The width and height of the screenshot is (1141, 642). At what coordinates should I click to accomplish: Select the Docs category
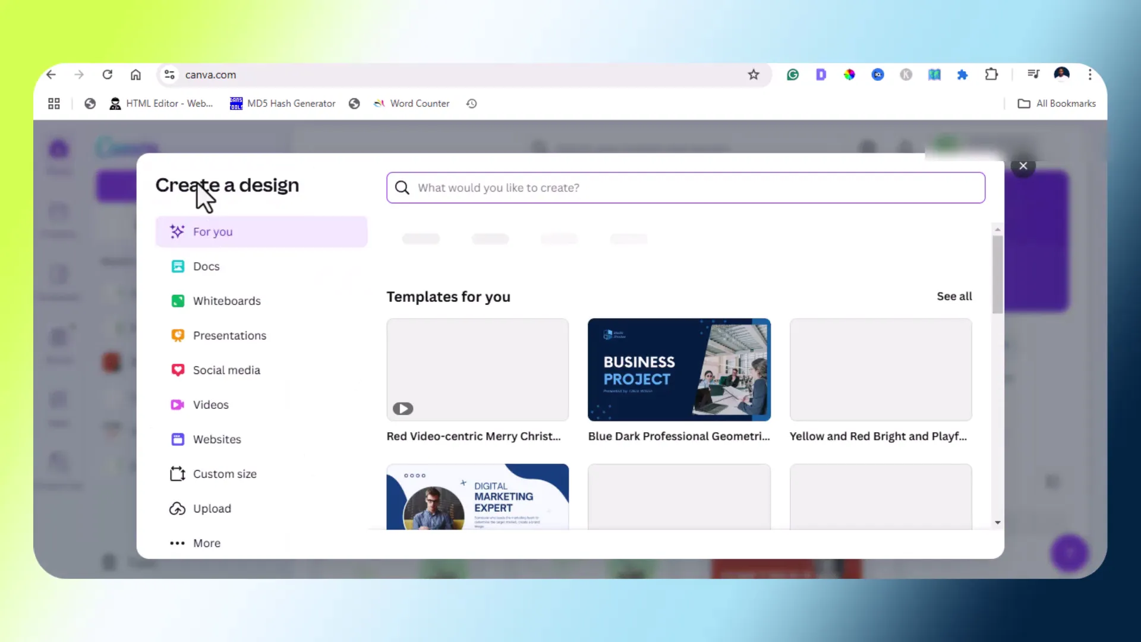coord(261,266)
